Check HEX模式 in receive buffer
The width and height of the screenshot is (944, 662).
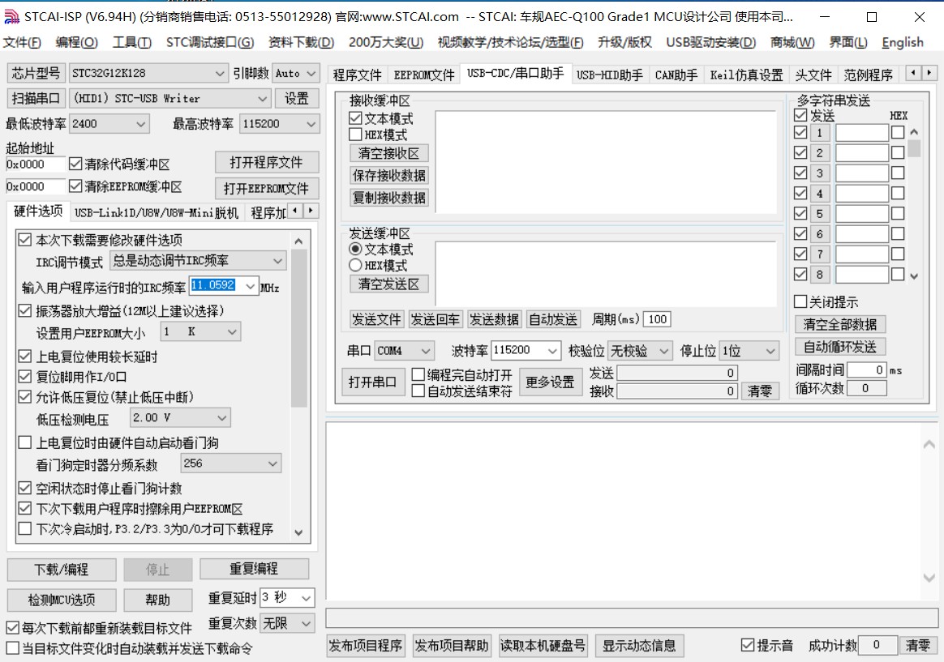click(x=355, y=135)
